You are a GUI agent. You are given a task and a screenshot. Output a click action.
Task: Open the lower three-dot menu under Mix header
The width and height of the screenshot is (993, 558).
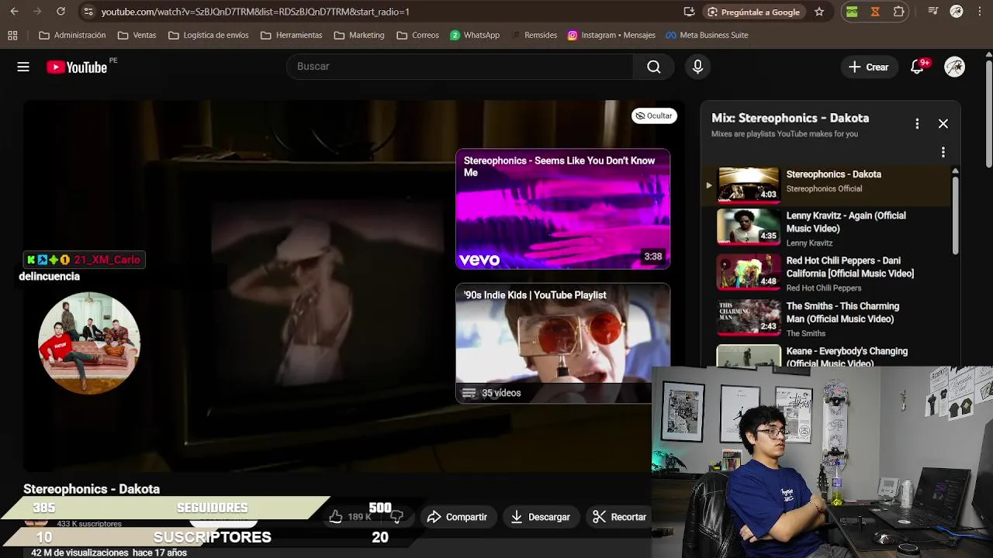tap(943, 152)
